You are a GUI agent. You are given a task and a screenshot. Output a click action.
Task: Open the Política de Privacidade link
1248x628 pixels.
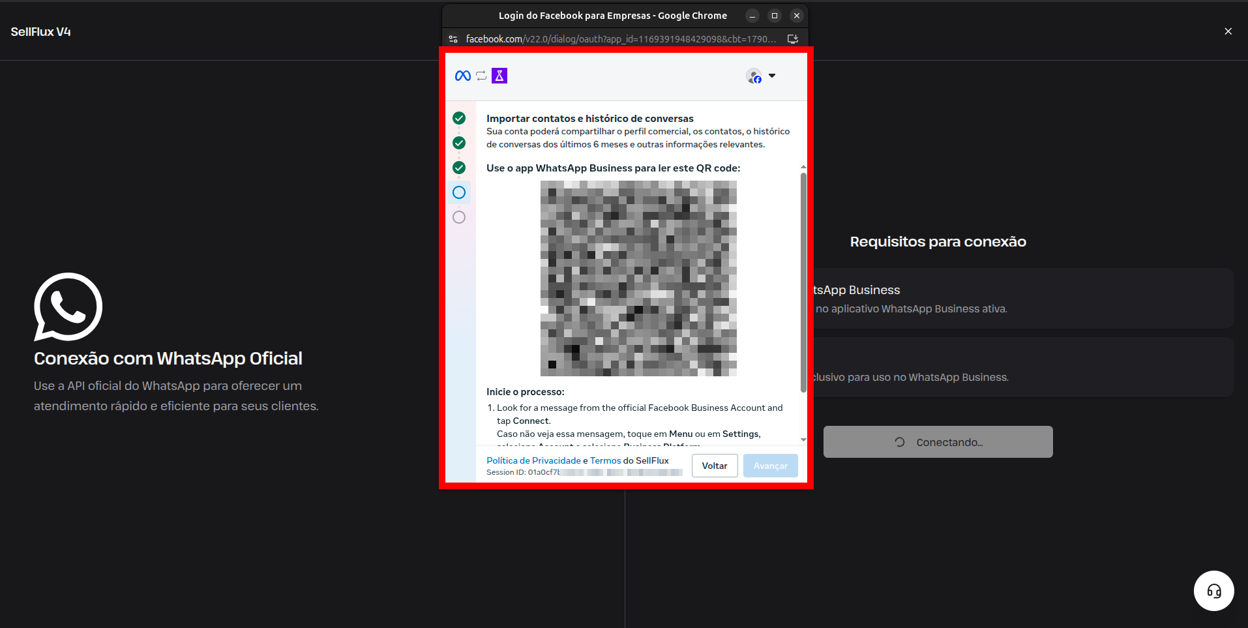(533, 460)
